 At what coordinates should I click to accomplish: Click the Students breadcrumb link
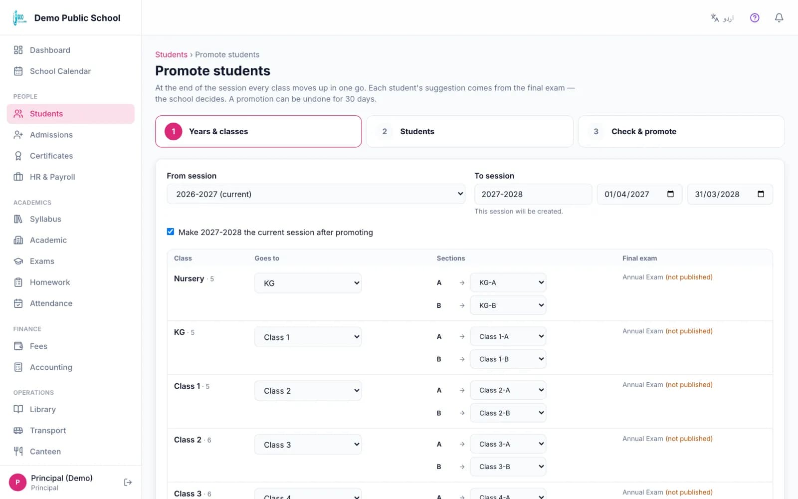point(171,54)
